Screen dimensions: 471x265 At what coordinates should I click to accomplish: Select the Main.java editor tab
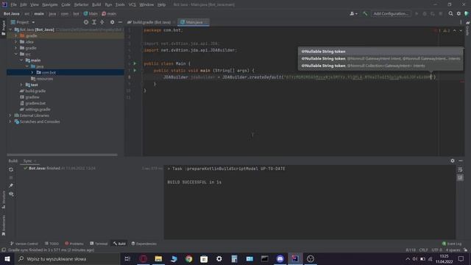(x=194, y=22)
